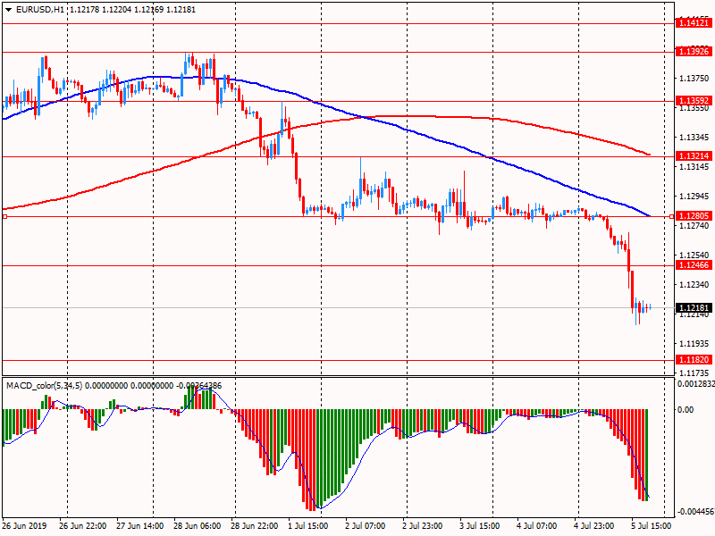
Task: Select the 2 Jul 23:00 time axis label
Action: (x=423, y=525)
